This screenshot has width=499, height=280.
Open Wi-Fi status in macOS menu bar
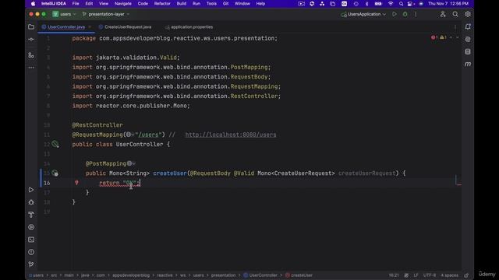coord(391,3)
